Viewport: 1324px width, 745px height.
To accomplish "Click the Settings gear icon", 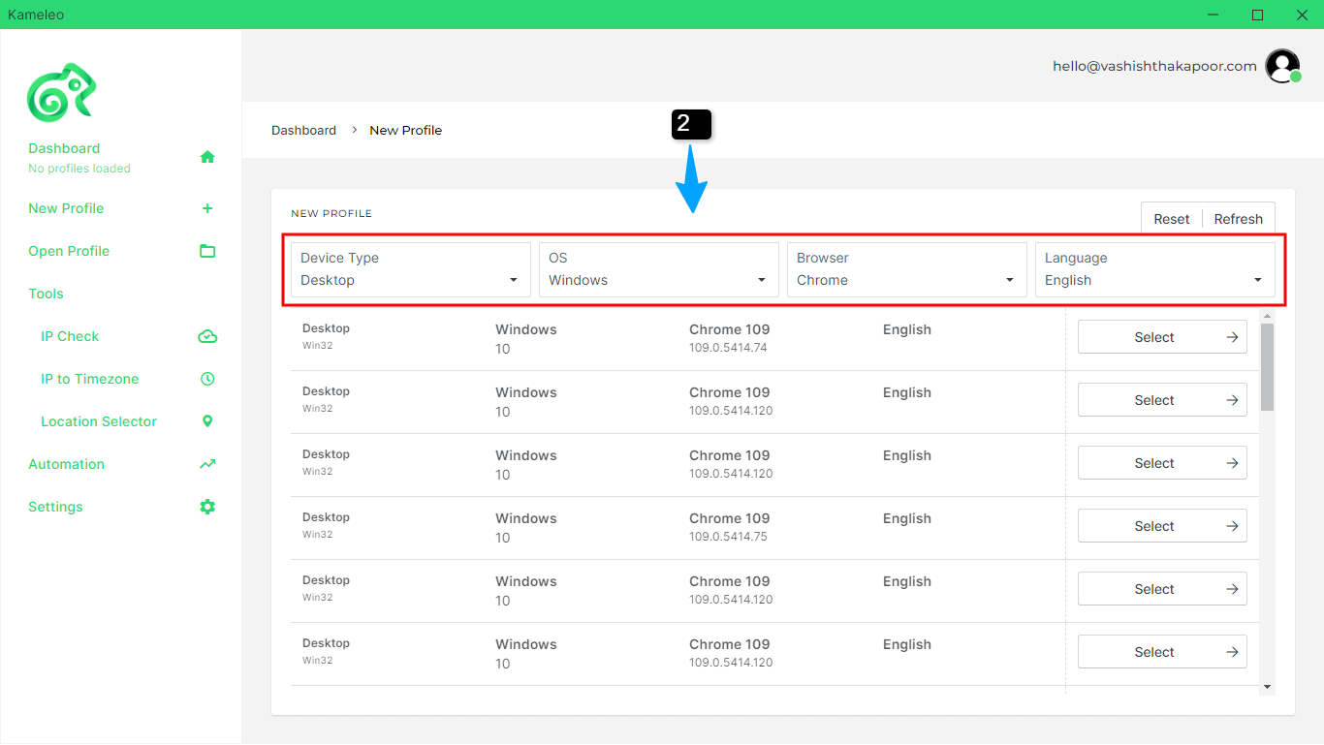I will pyautogui.click(x=207, y=507).
